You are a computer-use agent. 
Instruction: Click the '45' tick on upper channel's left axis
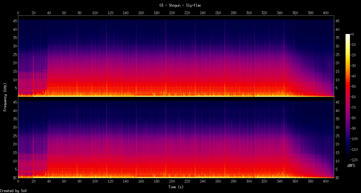14,21
